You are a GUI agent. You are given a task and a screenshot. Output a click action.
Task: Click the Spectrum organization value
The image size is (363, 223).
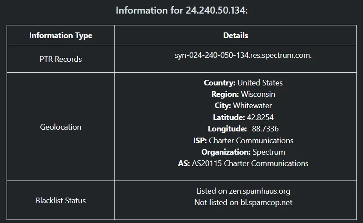(x=269, y=152)
